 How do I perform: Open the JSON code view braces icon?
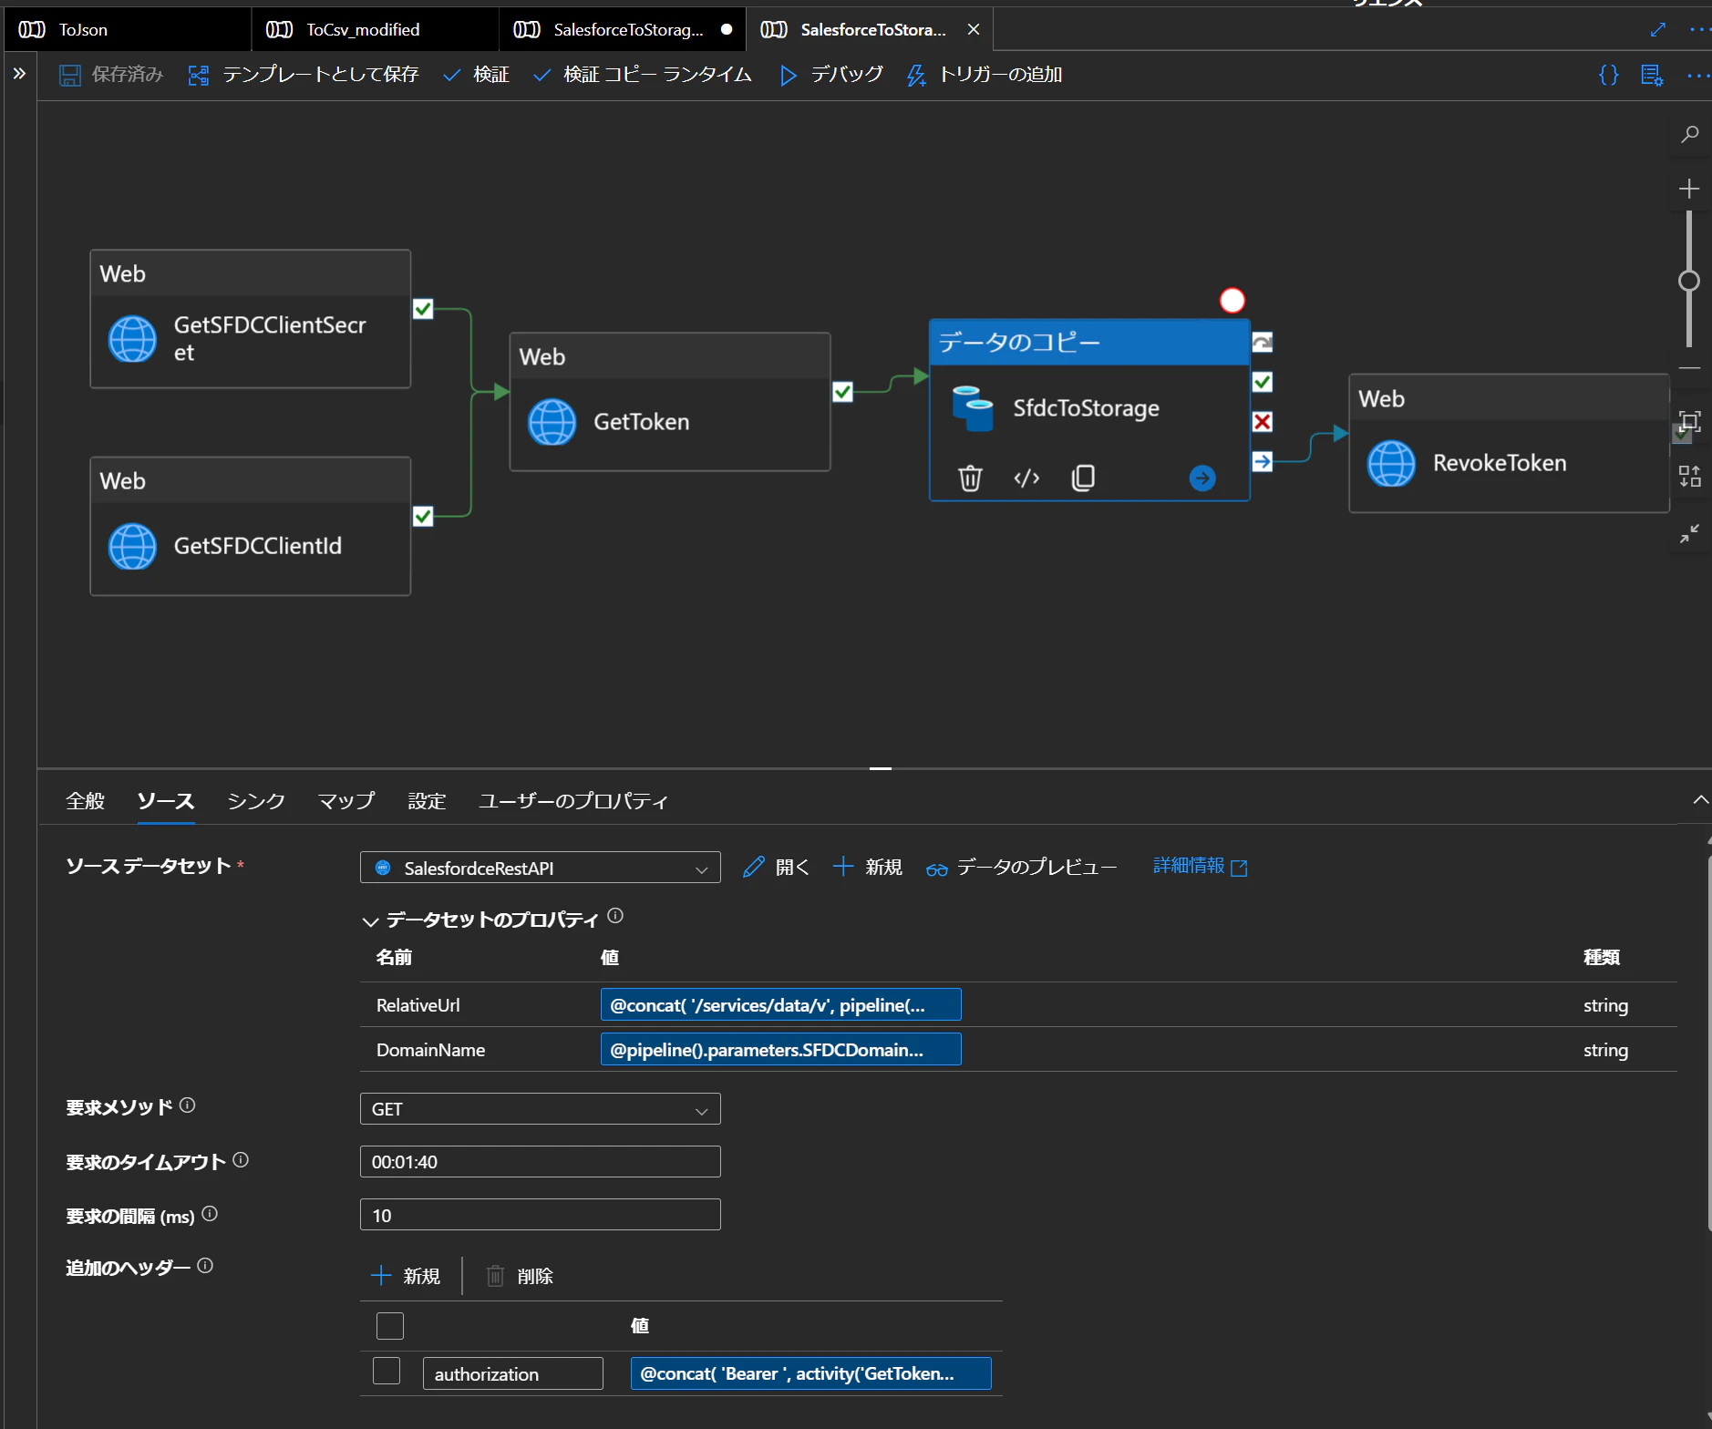pyautogui.click(x=1609, y=75)
